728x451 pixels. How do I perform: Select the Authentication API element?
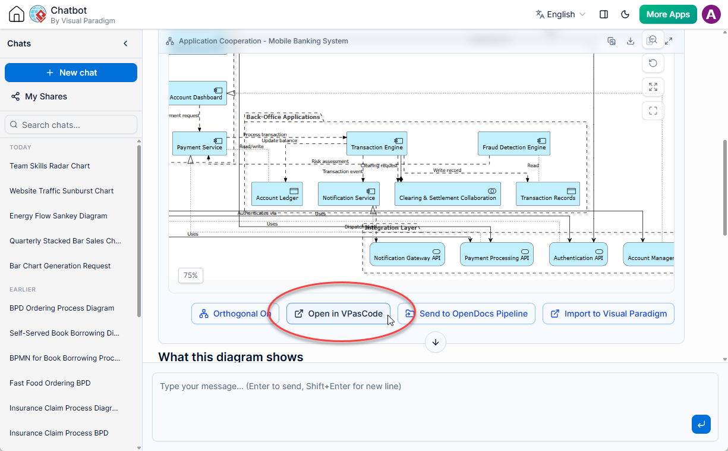pyautogui.click(x=578, y=254)
